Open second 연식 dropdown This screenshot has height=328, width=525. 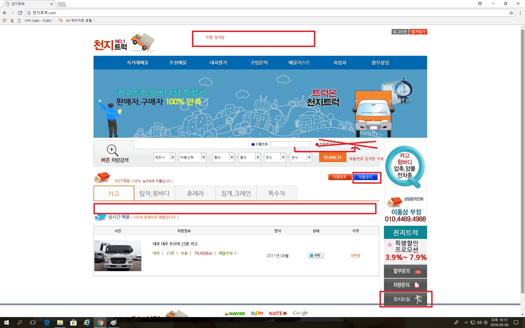(x=301, y=157)
